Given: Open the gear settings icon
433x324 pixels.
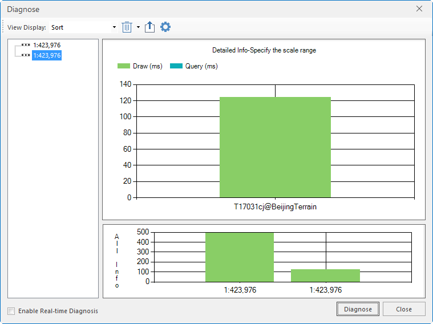Looking at the screenshot, I should tap(165, 27).
